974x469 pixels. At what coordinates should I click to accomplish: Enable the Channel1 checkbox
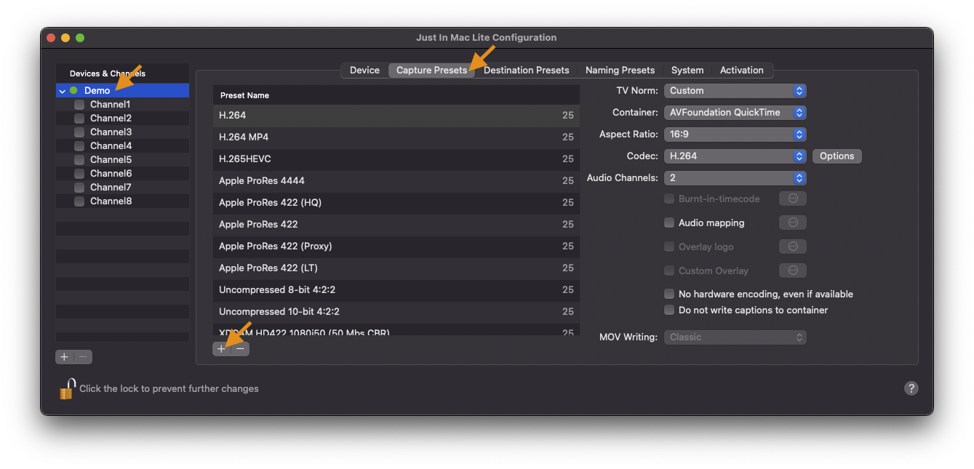[x=79, y=105]
